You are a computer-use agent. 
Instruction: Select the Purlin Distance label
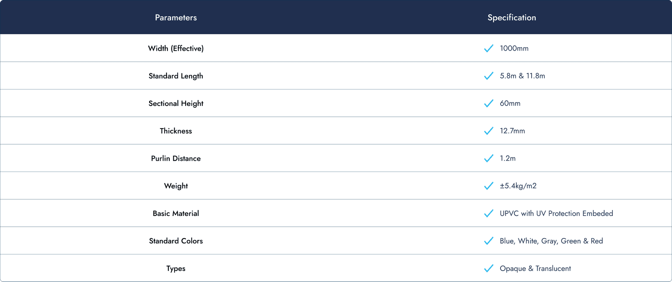click(x=176, y=158)
